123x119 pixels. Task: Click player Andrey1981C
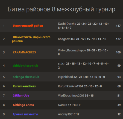tap(67, 114)
